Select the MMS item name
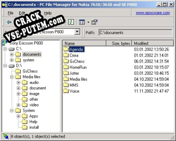Image resolution: width=176 pixels, height=141 pixels. (74, 85)
